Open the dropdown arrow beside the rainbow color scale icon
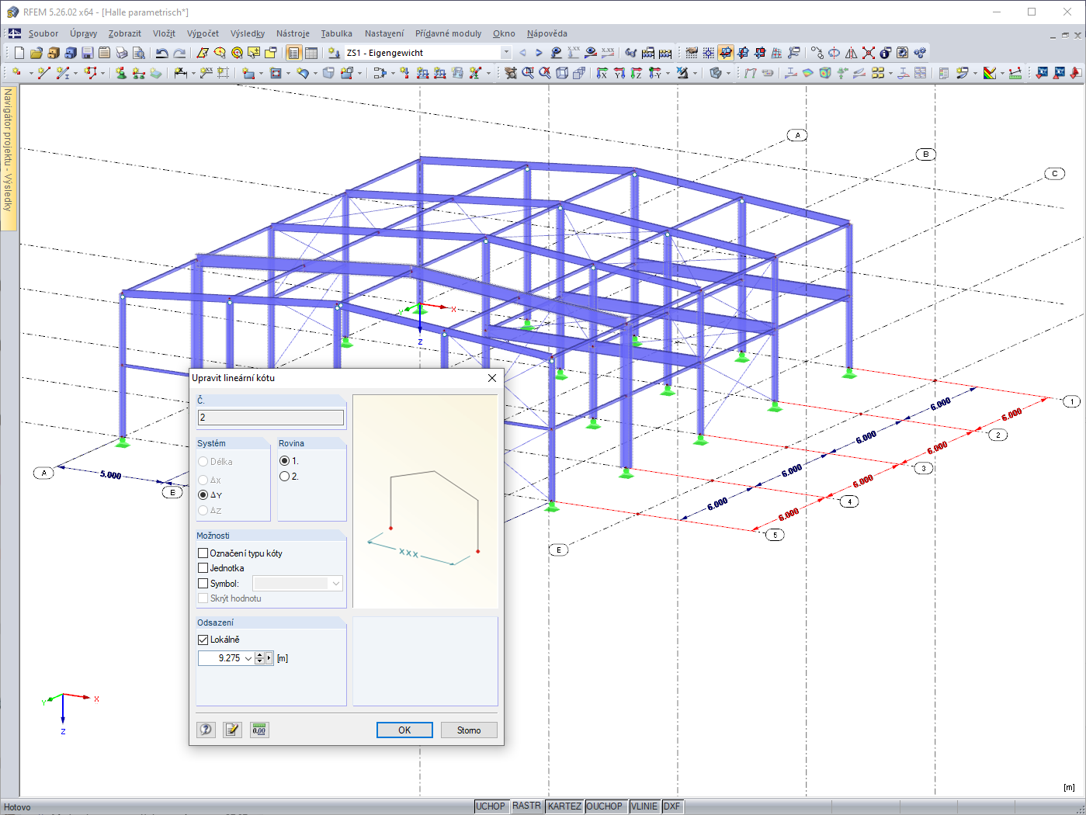Viewport: 1086px width, 815px height. pyautogui.click(x=1002, y=73)
